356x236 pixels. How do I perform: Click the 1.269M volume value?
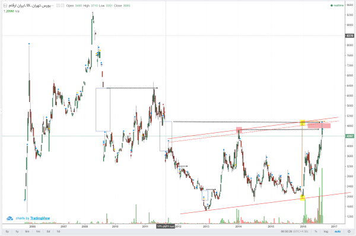click(9, 11)
